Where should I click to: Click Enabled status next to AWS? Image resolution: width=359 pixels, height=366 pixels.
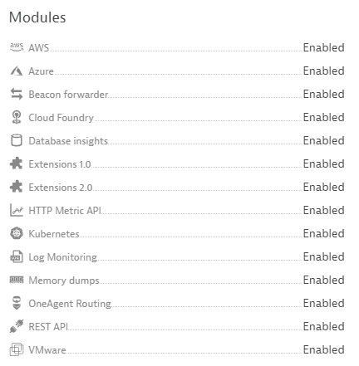coord(323,47)
